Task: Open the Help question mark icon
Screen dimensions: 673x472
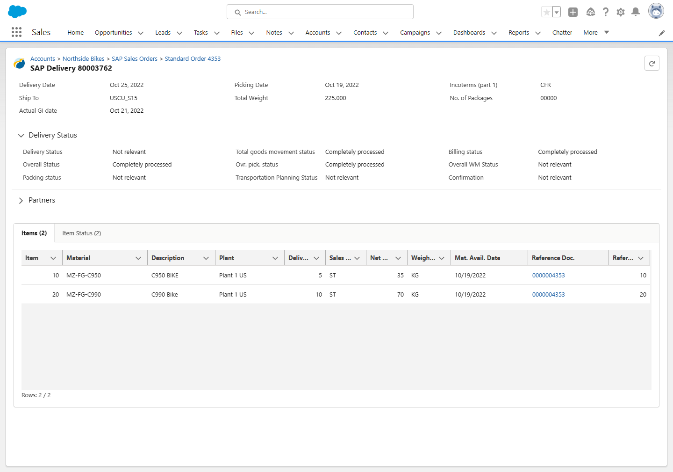Action: pos(606,12)
